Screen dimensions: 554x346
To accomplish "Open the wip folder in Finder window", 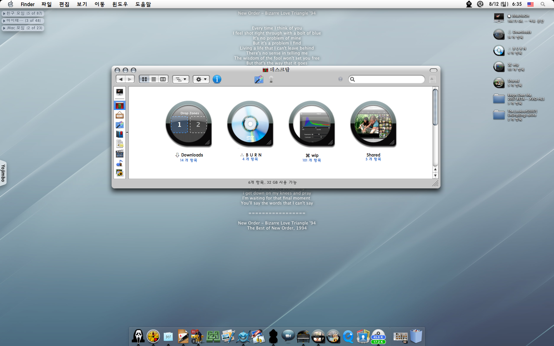I will (x=312, y=124).
